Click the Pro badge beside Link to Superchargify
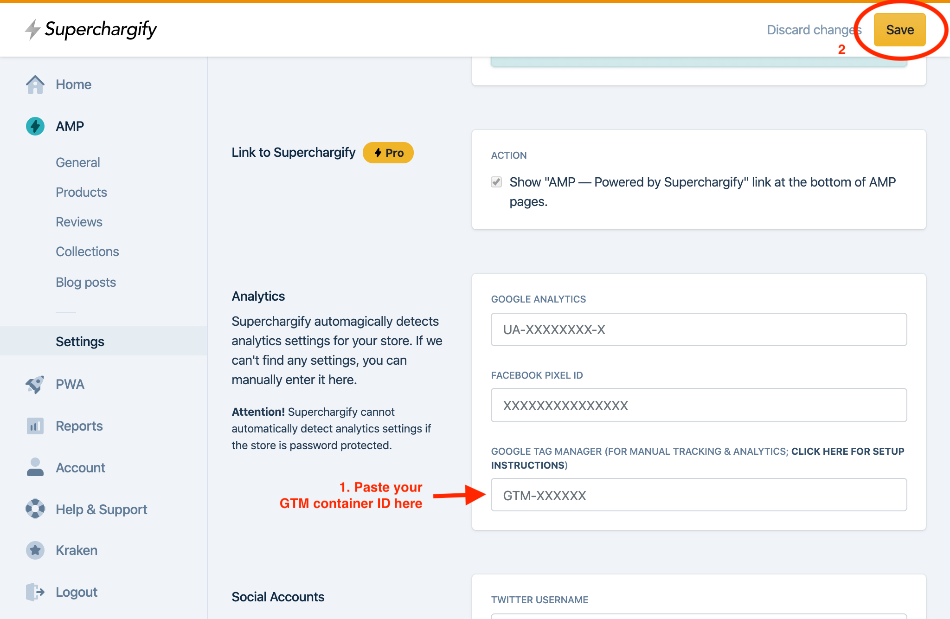The height and width of the screenshot is (619, 950). pyautogui.click(x=388, y=153)
